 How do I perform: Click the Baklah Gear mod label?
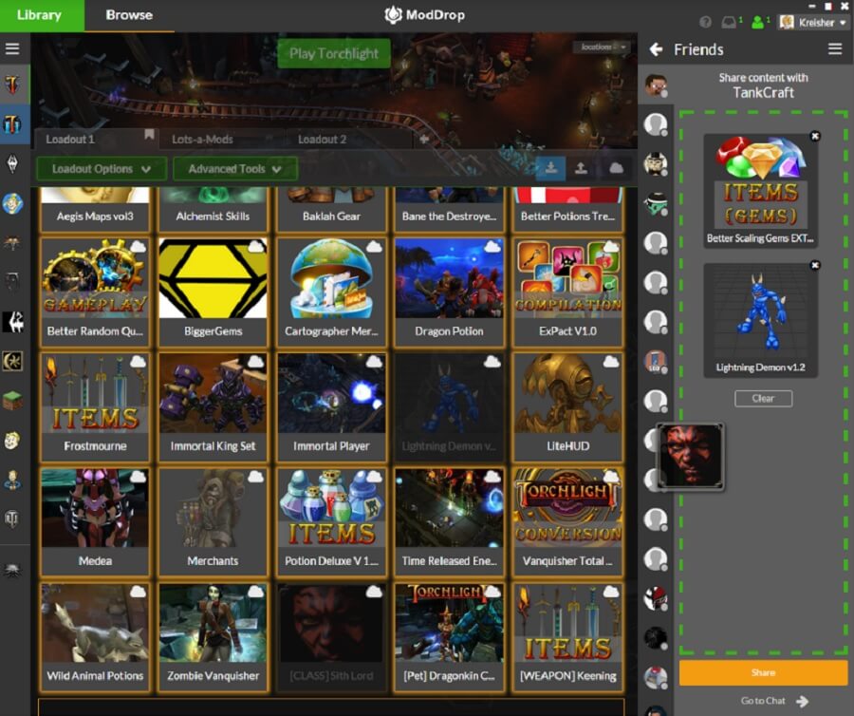[331, 217]
